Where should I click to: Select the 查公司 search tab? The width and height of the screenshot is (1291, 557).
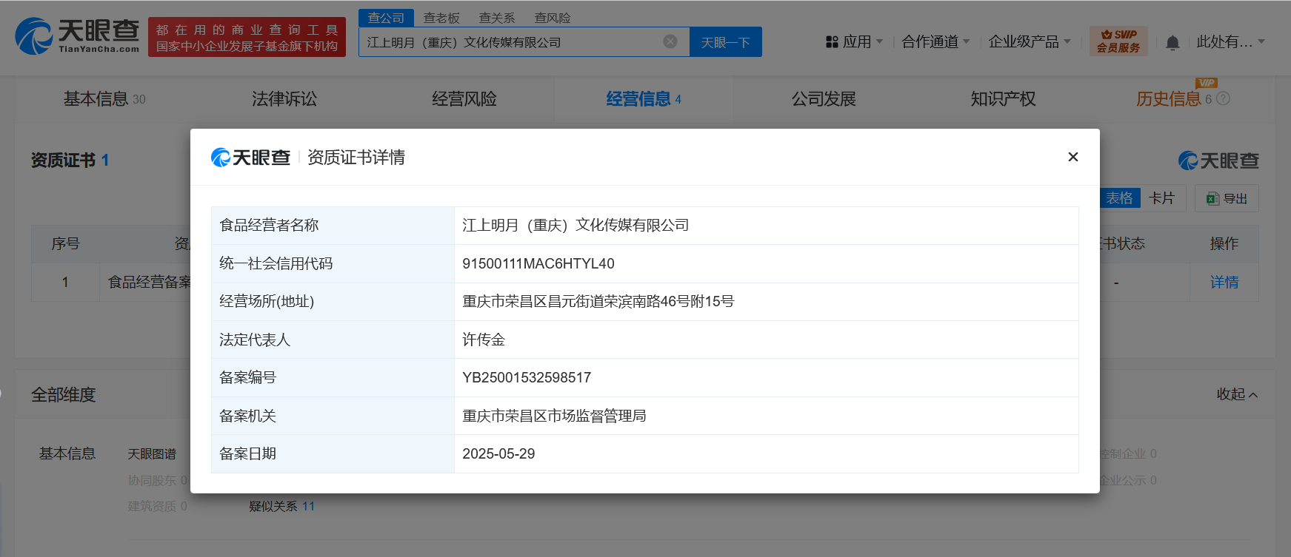(387, 18)
